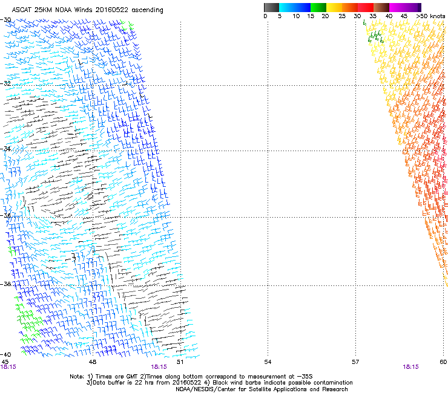Pick the brown 35-40 knots color bar segment

381,7
